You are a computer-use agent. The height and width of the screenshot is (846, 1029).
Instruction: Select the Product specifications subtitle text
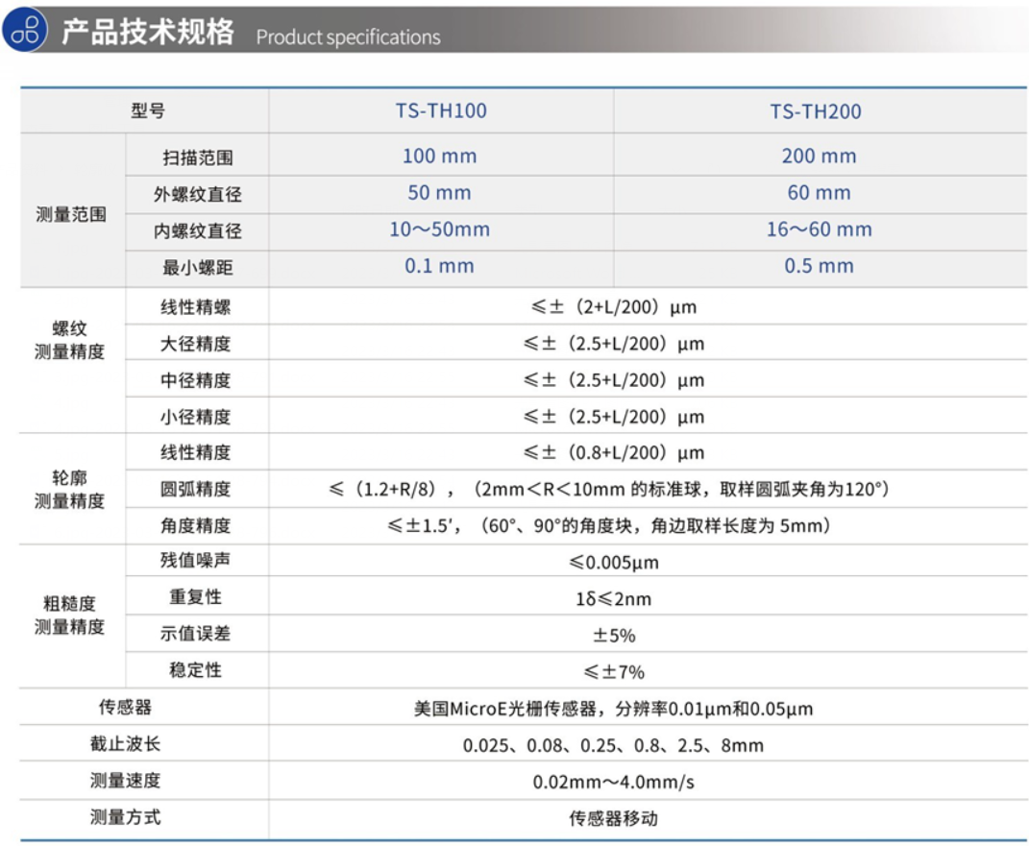click(348, 37)
